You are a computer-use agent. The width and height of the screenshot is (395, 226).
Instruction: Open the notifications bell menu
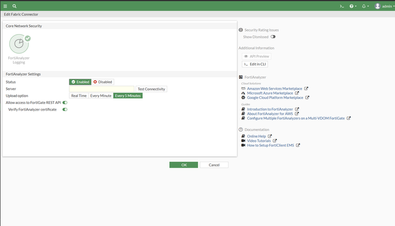365,6
